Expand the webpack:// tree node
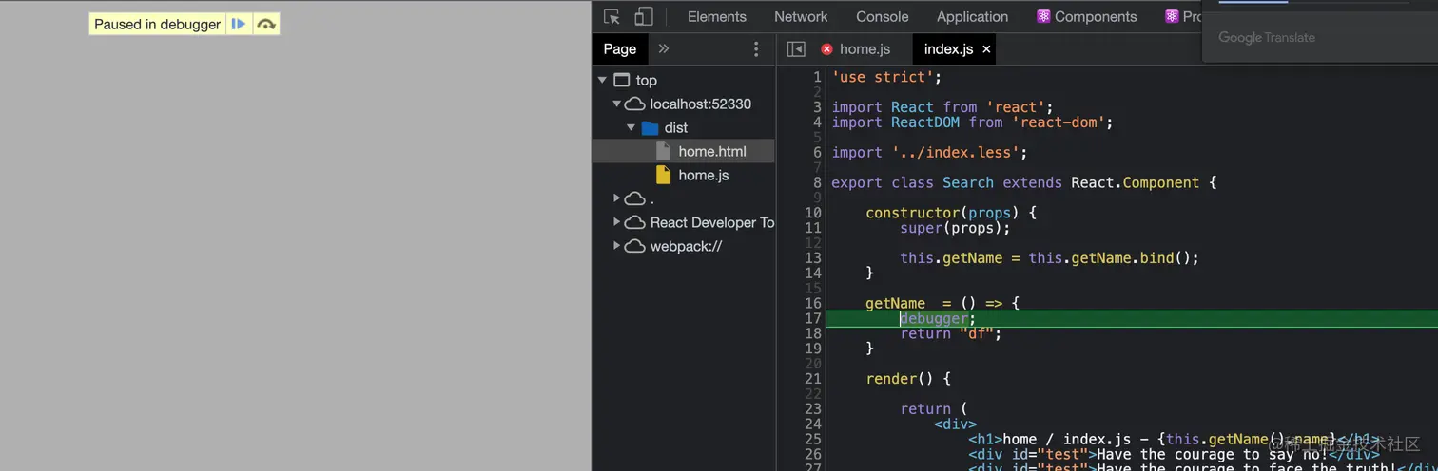Image resolution: width=1438 pixels, height=471 pixels. [616, 246]
